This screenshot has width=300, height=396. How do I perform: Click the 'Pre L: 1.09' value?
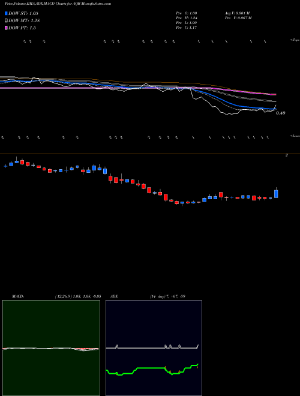click(x=187, y=23)
